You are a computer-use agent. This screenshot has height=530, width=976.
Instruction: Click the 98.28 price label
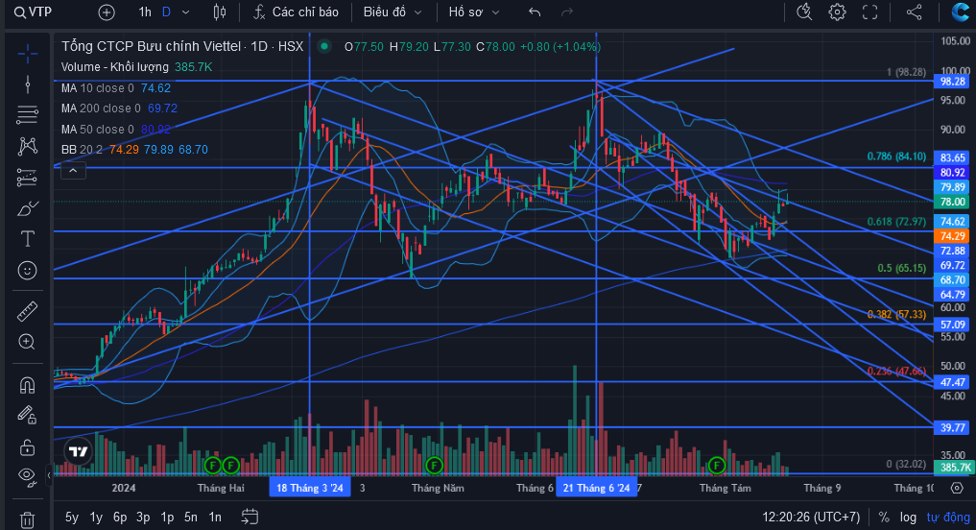952,82
